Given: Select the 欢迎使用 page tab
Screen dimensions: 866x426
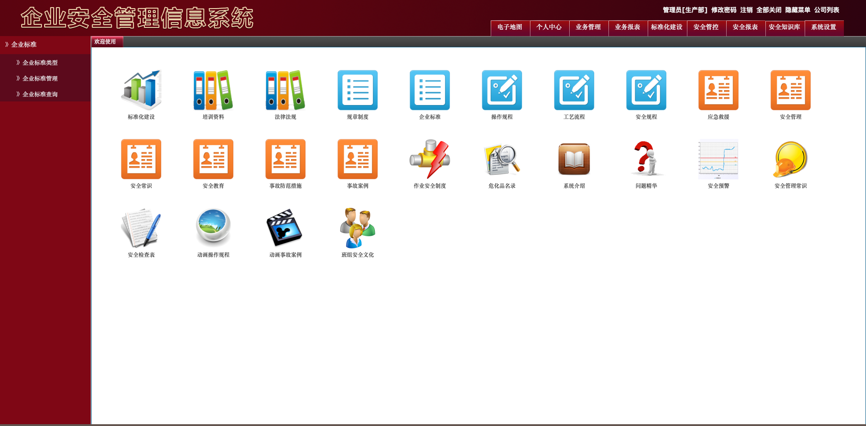Looking at the screenshot, I should tap(105, 41).
